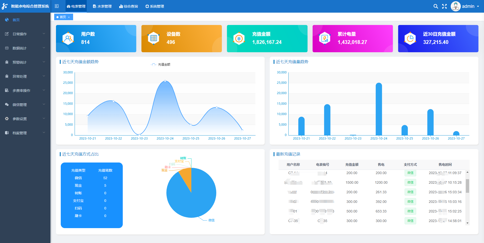484x243 pixels.
Task: Open the 水表管理 top menu
Action: 102,6
